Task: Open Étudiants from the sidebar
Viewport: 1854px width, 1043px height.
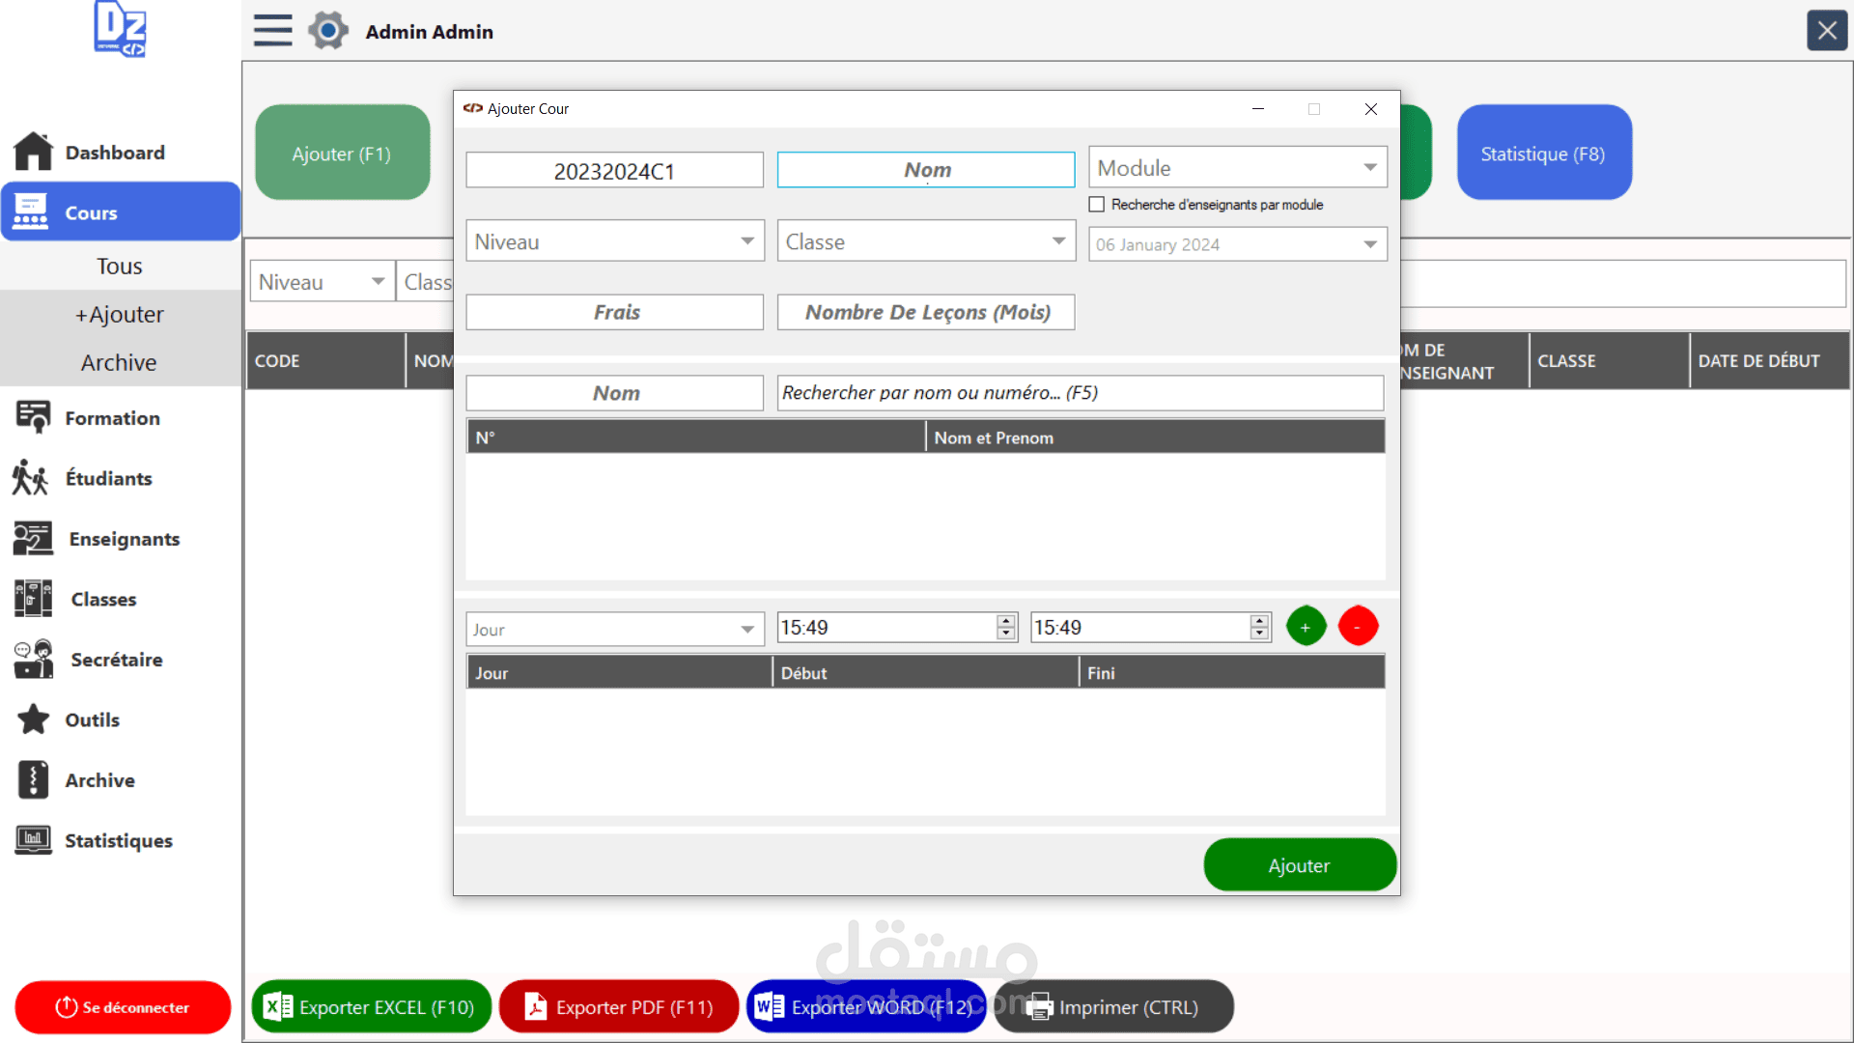Action: click(x=108, y=478)
